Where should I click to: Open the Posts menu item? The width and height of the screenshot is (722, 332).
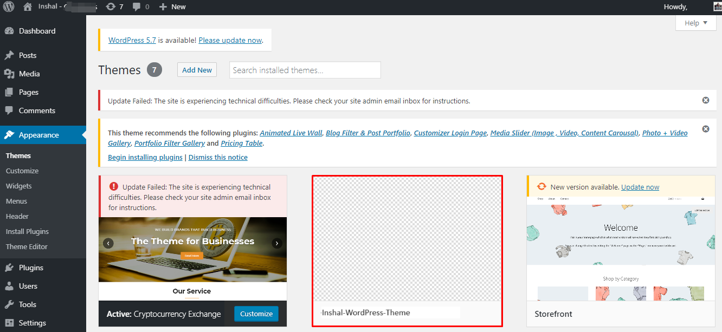click(x=43, y=55)
